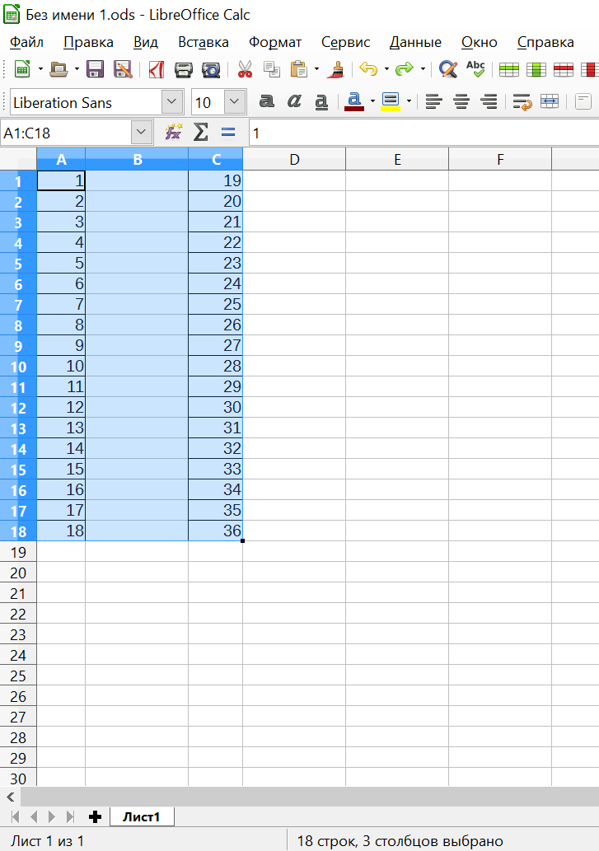Expand the font name dropdown list
This screenshot has height=851, width=599.
[172, 102]
